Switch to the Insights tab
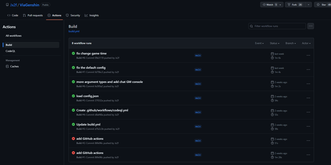Image resolution: width=331 pixels, height=165 pixels. [x=92, y=15]
